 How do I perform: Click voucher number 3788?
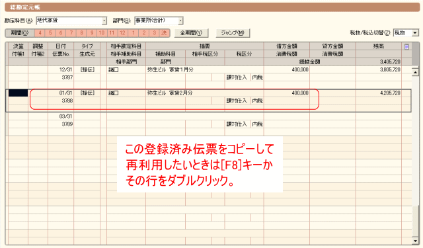point(67,101)
